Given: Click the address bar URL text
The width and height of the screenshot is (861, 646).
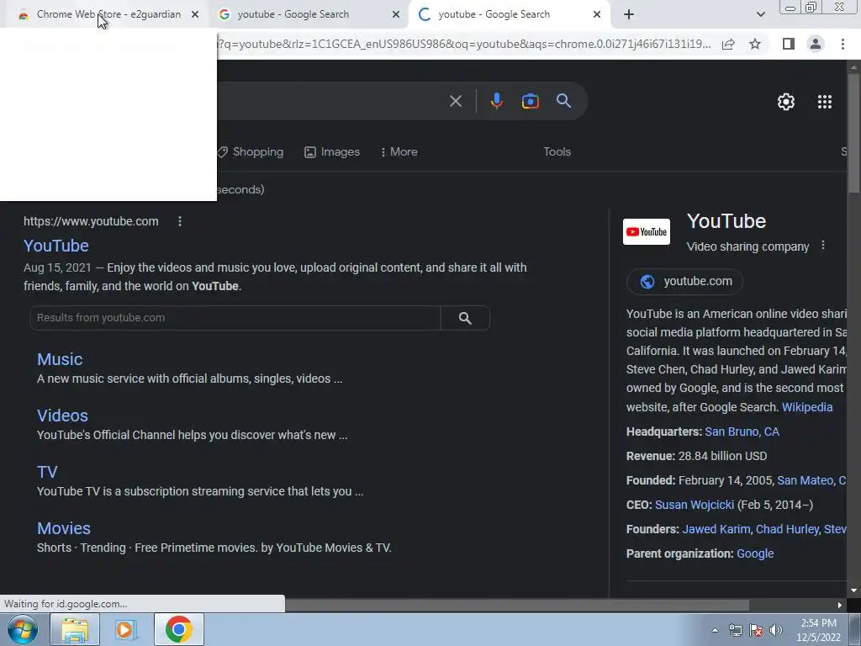Looking at the screenshot, I should [464, 44].
